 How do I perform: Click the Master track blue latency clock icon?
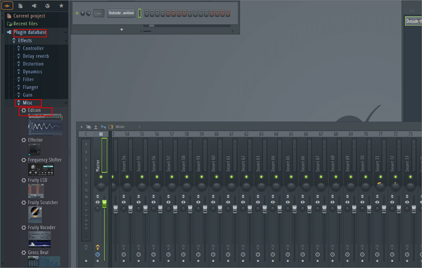tap(98, 254)
